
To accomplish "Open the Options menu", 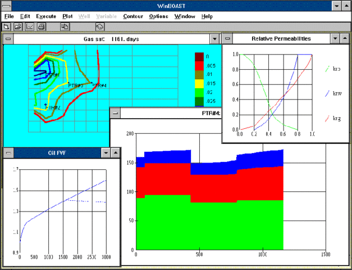I will (x=158, y=16).
